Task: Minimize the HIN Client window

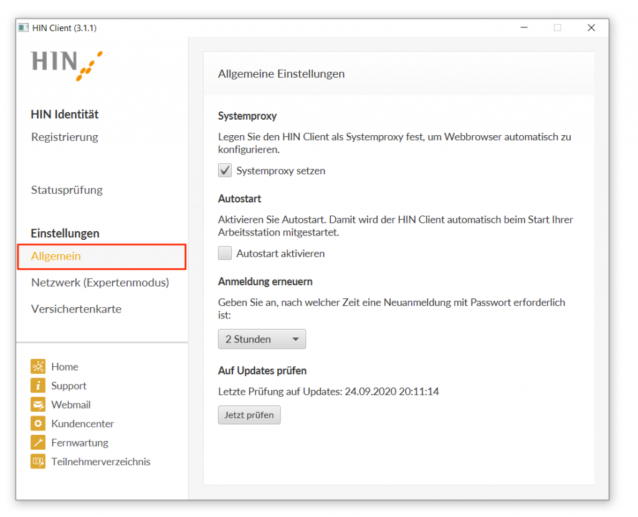Action: pyautogui.click(x=524, y=27)
